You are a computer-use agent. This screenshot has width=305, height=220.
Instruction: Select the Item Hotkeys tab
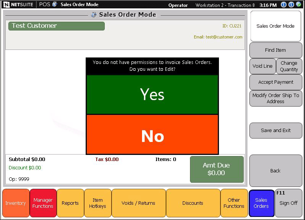tap(97, 203)
